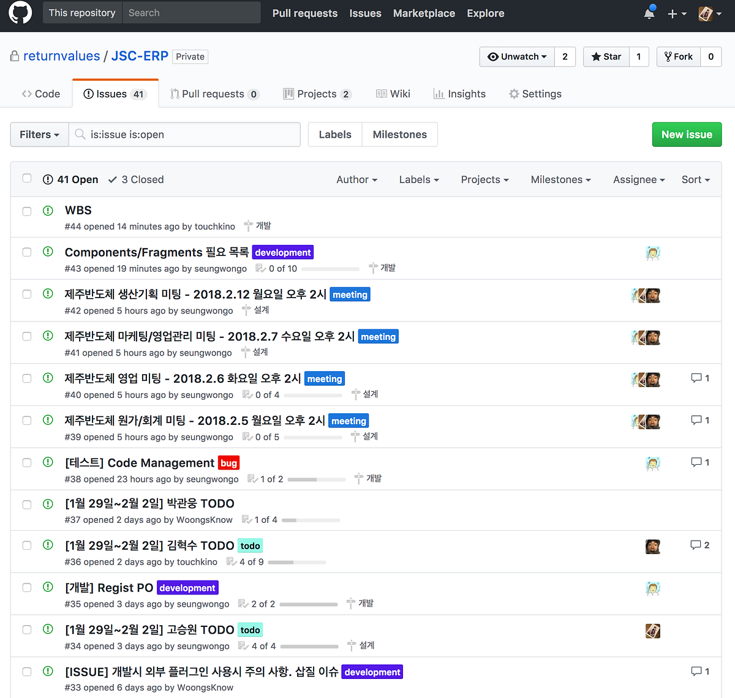This screenshot has width=735, height=698.
Task: Open the Unwatch dropdown
Action: 516,56
